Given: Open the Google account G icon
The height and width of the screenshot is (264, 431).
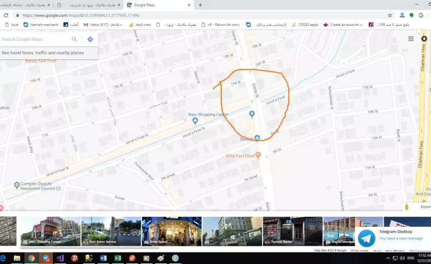Looking at the screenshot, I should [x=421, y=15].
